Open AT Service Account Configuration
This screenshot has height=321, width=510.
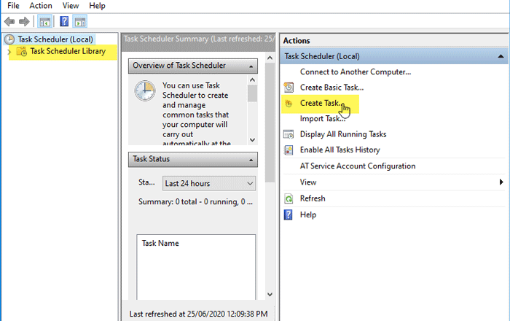coord(358,166)
